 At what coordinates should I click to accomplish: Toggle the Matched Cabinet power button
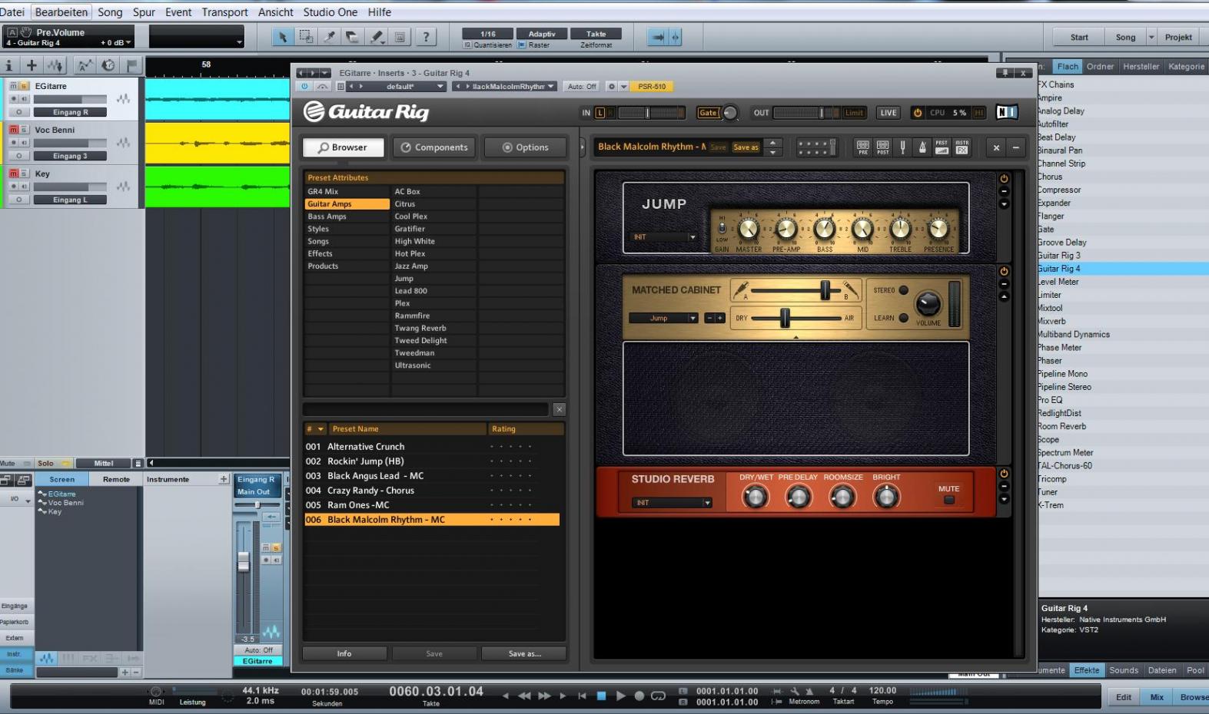(x=1004, y=271)
